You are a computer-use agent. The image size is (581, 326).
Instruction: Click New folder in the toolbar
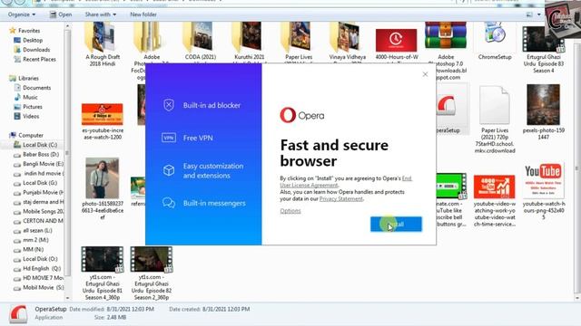click(143, 14)
